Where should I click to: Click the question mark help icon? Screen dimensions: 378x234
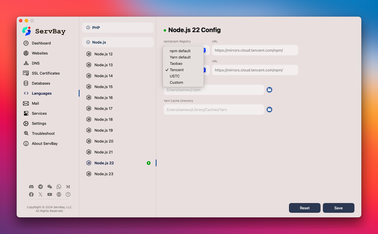68,194
